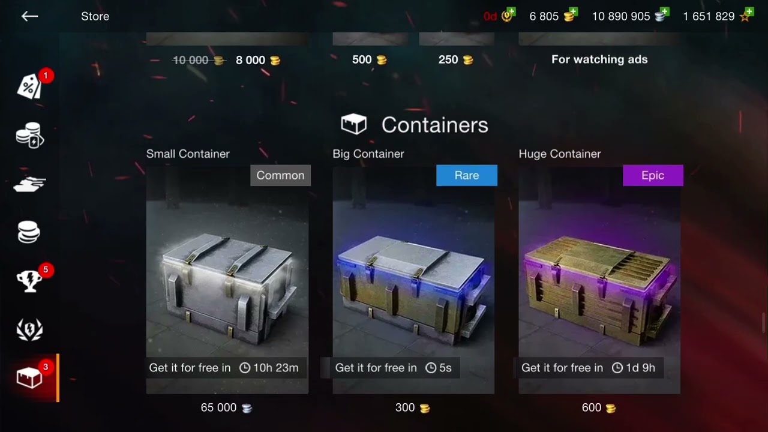Open the credits coins sidebar section
768x432 pixels.
tap(28, 232)
